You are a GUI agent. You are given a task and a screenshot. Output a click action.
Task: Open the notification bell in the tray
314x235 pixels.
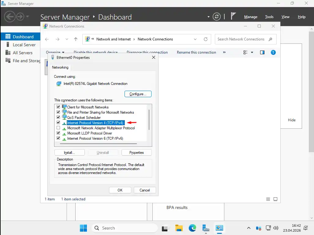(x=306, y=228)
